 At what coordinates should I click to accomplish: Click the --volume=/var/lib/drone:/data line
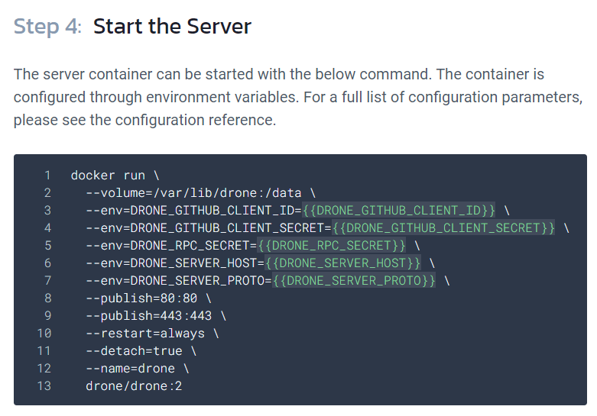200,193
